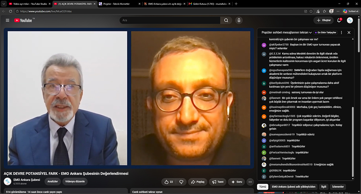Click username @oguzhanayata592 in chat

pos(280,70)
